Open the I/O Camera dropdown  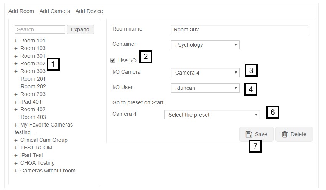click(x=205, y=73)
